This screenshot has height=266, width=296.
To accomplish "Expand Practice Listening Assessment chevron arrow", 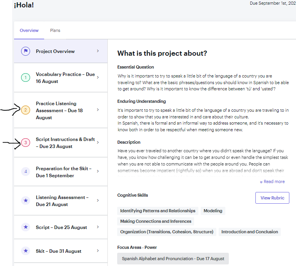I will (98, 110).
